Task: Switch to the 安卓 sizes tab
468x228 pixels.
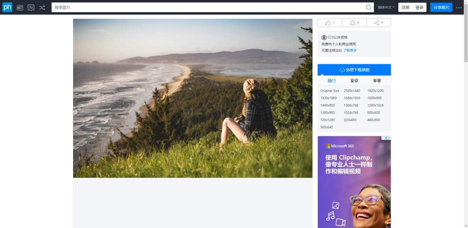Action: pyautogui.click(x=354, y=81)
